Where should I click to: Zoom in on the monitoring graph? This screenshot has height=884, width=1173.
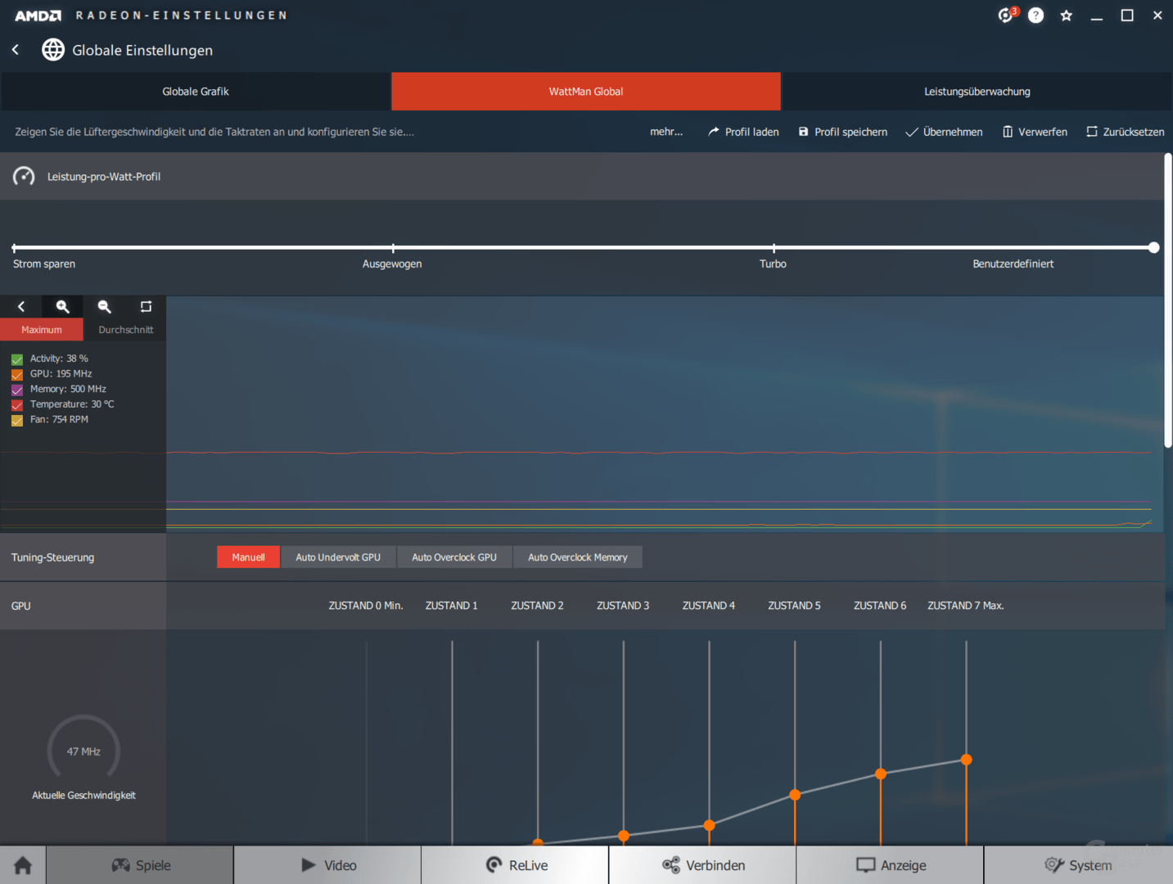pos(62,306)
